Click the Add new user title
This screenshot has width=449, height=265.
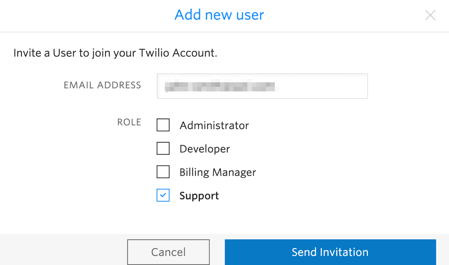click(x=219, y=15)
